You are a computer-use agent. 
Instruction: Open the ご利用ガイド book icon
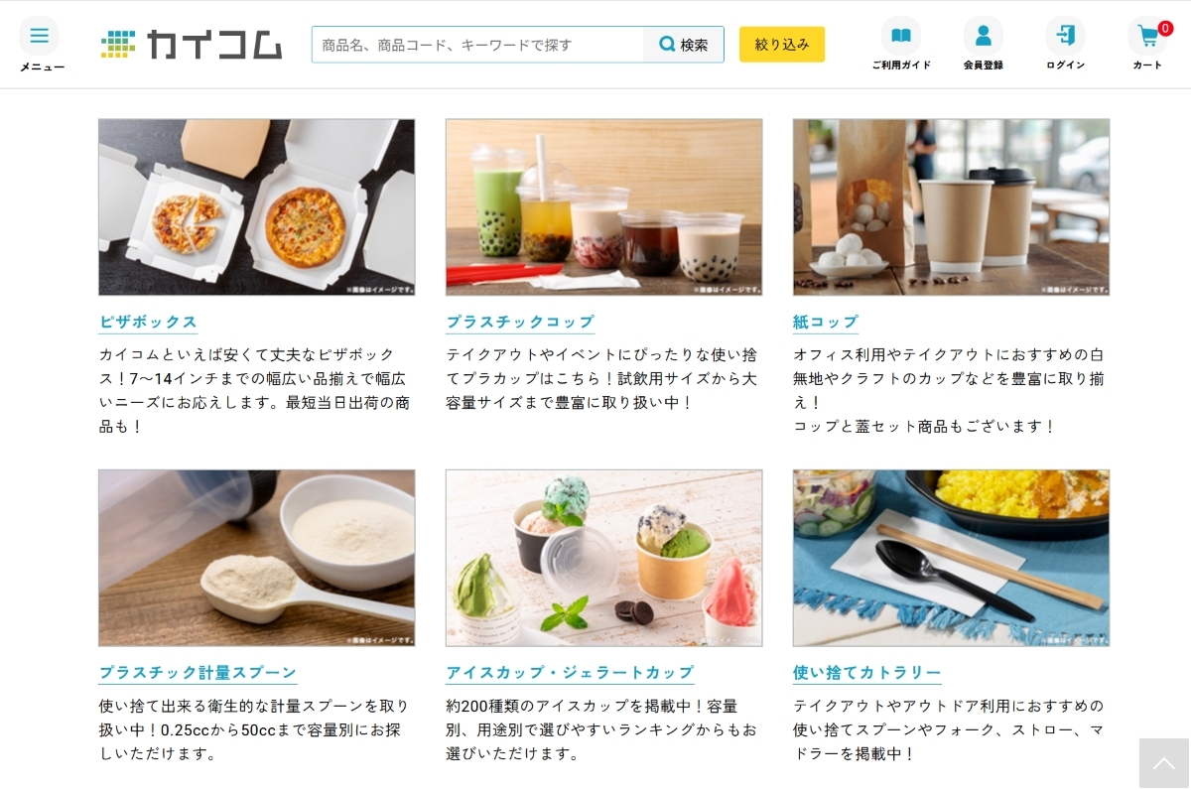coord(901,36)
